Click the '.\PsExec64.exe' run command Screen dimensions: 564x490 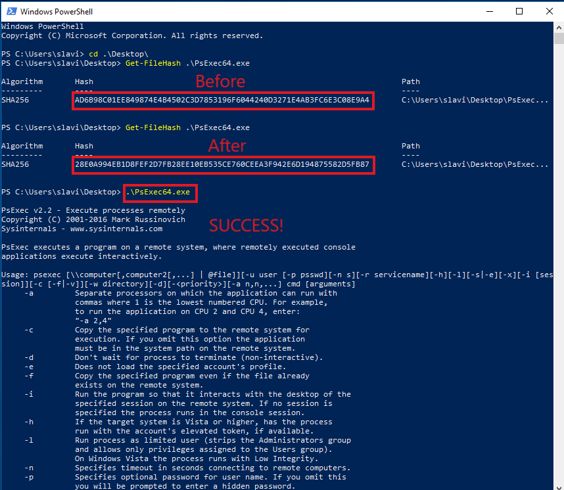(158, 192)
